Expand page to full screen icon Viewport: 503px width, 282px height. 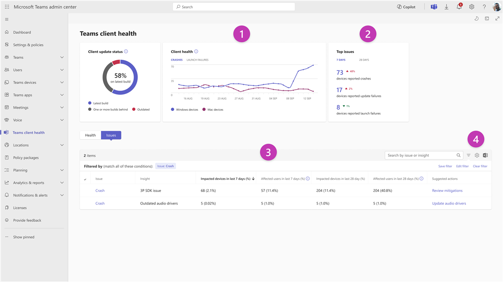click(x=497, y=18)
